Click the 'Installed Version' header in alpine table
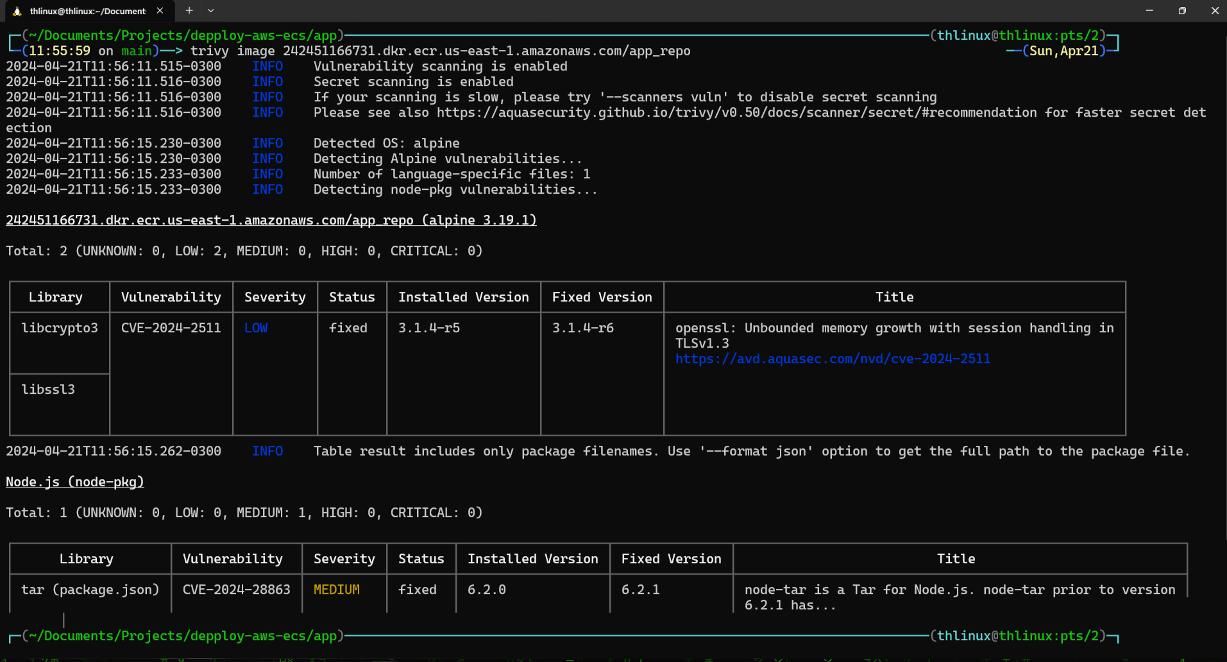This screenshot has width=1227, height=662. coord(464,297)
